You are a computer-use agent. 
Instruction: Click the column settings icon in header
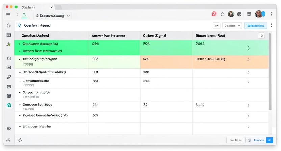tap(261, 36)
